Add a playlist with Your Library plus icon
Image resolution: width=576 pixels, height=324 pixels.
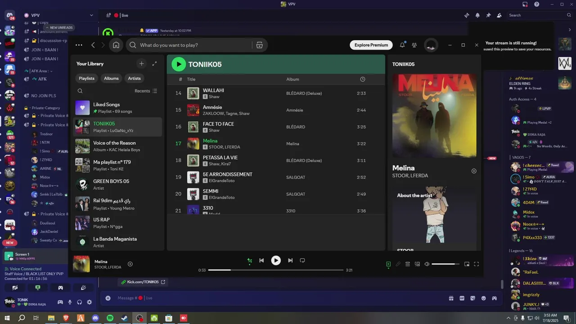141,64
